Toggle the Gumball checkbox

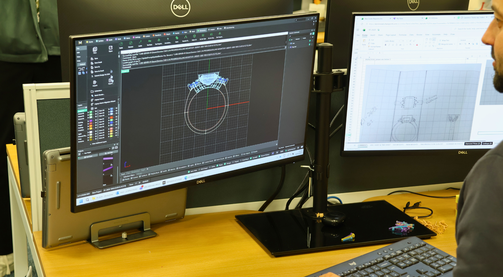[251, 158]
